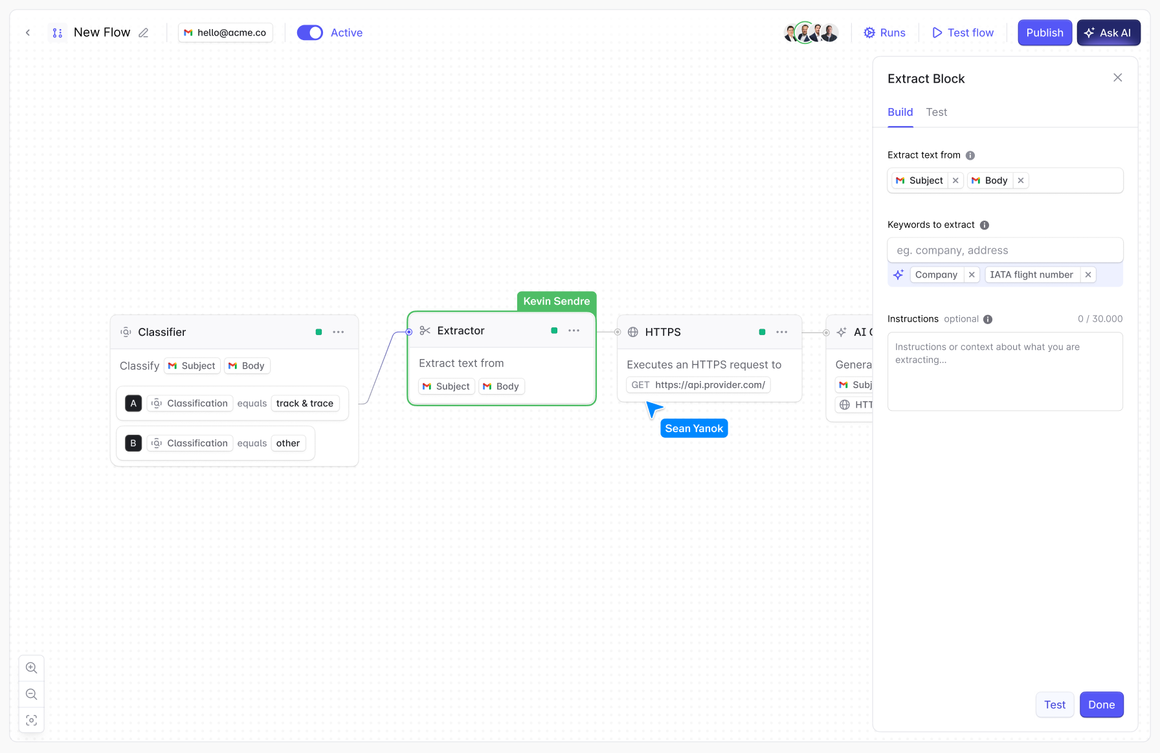This screenshot has width=1160, height=753.
Task: Zoom out using the minus icon
Action: pyautogui.click(x=31, y=693)
